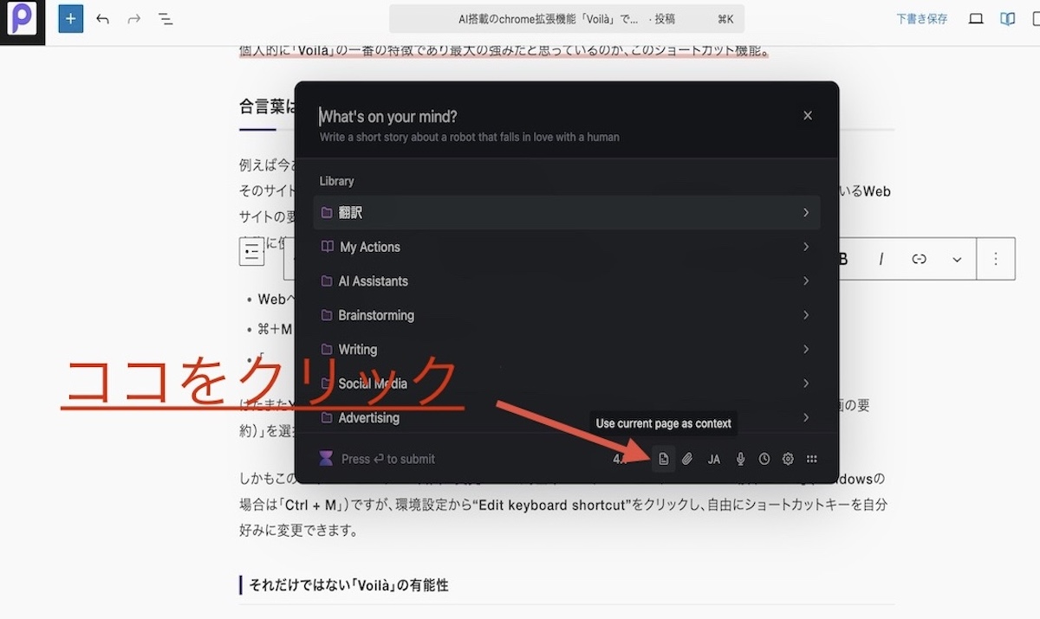Use current page as context icon
The image size is (1040, 619).
point(663,459)
